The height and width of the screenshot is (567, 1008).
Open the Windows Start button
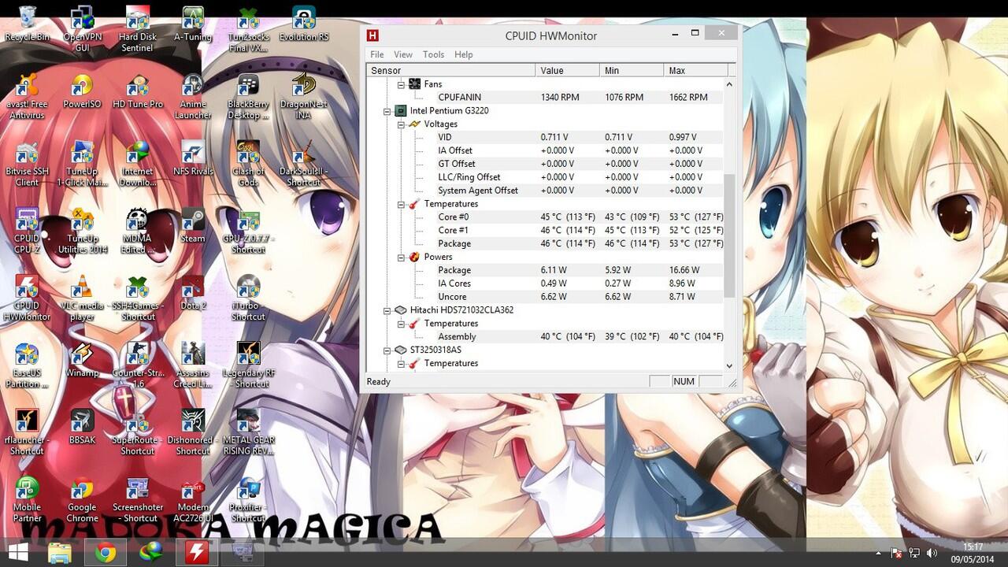coord(18,552)
